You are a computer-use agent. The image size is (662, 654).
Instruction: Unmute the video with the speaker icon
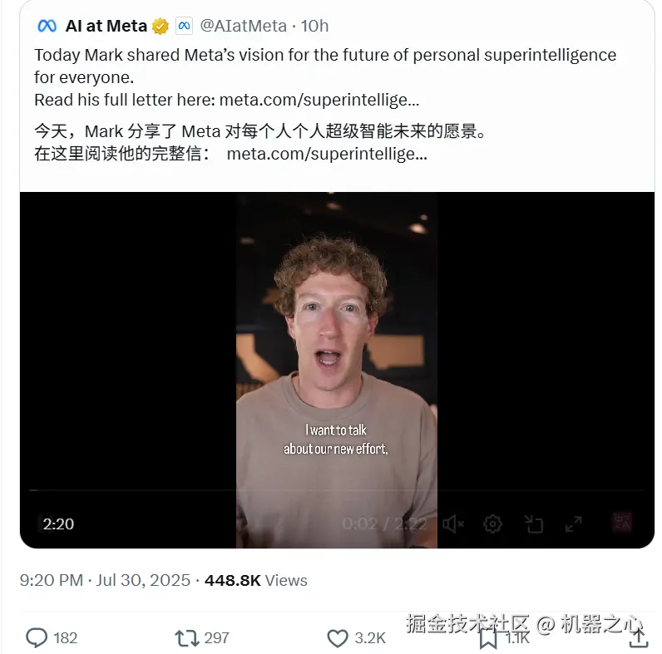[453, 524]
